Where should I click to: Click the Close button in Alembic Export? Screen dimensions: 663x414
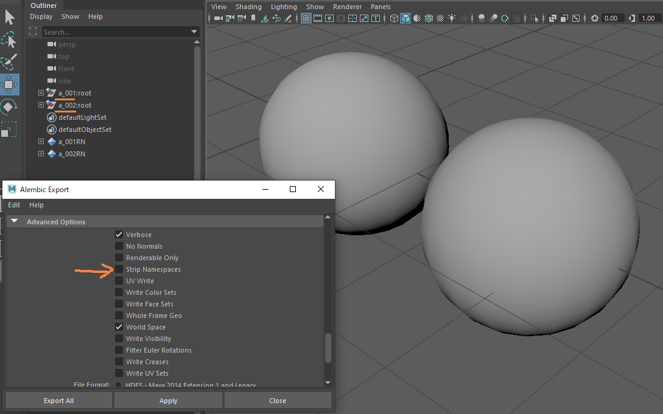tap(278, 400)
